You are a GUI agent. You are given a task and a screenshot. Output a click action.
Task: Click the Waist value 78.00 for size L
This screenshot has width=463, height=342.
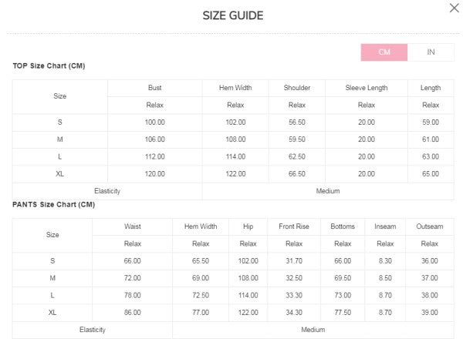pos(132,295)
